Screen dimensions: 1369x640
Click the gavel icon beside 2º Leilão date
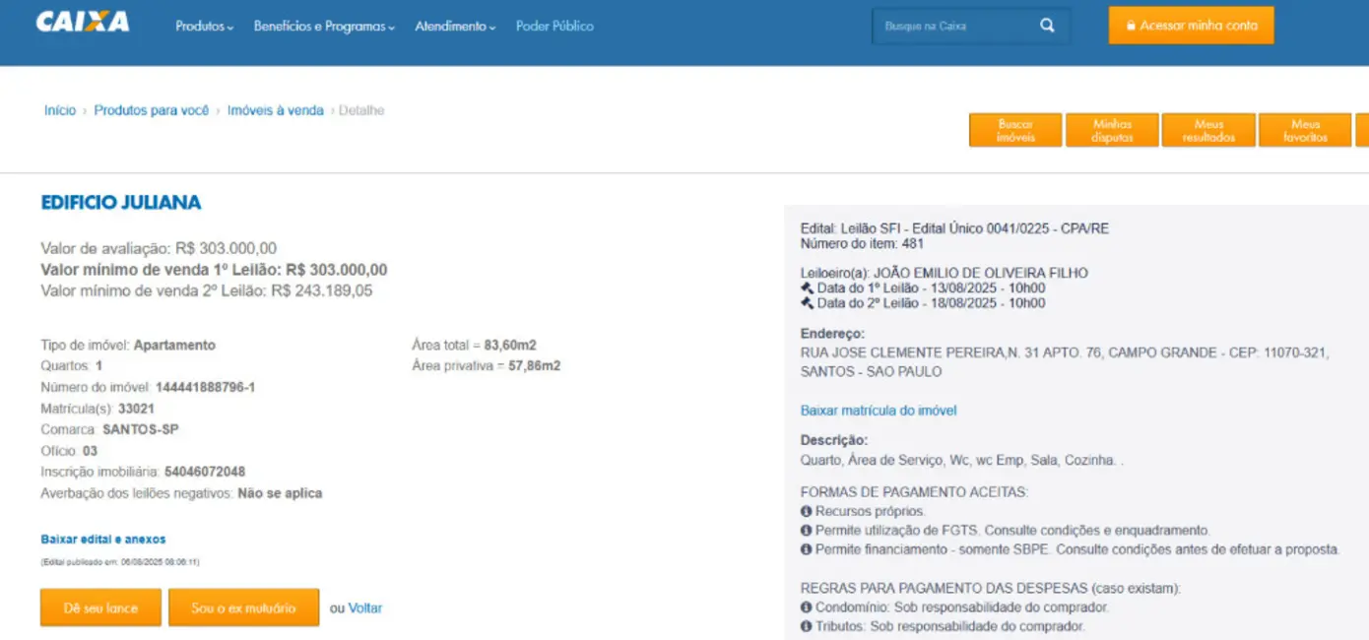pos(806,301)
